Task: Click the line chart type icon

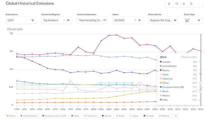Action: (188, 20)
